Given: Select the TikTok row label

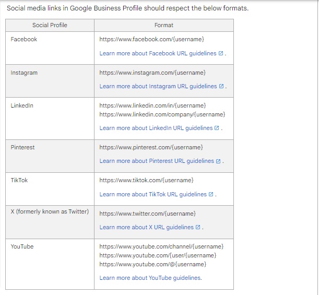Looking at the screenshot, I should pos(19,180).
